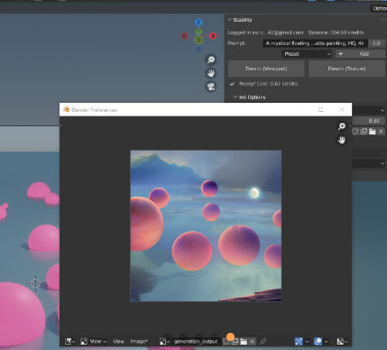Screen dimensions: 387x350
Task: Click the dark red negative X gizmo ball
Action: tap(184, 36)
